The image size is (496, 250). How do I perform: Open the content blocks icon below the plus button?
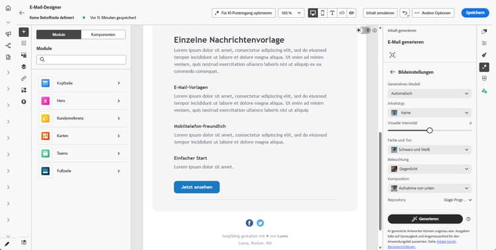24,44
